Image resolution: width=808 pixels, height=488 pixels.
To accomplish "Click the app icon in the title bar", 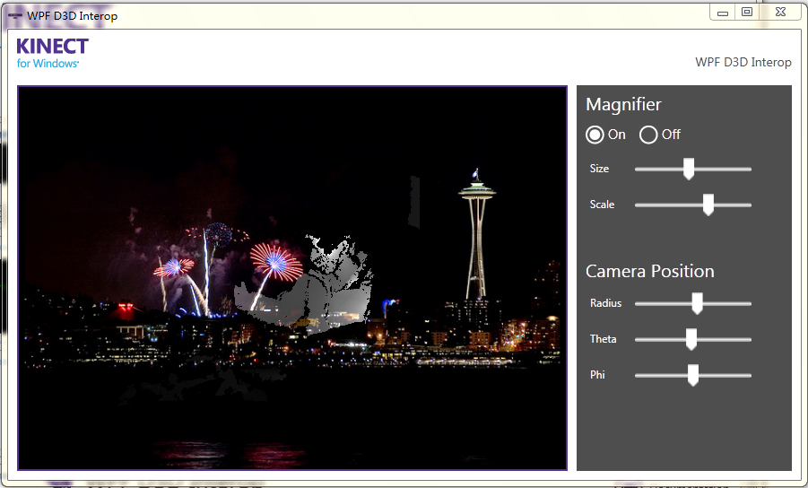I will (x=14, y=15).
